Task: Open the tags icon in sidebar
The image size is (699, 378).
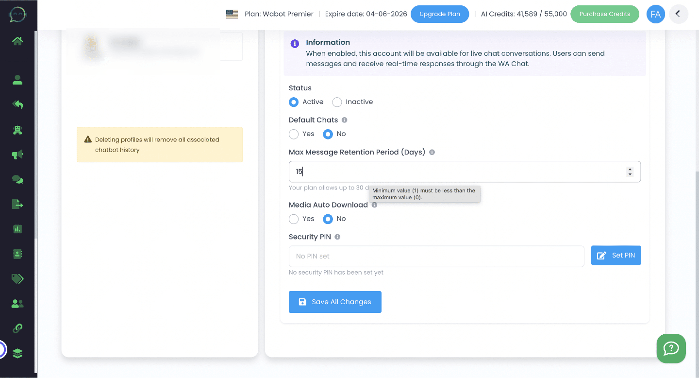Action: pyautogui.click(x=17, y=278)
